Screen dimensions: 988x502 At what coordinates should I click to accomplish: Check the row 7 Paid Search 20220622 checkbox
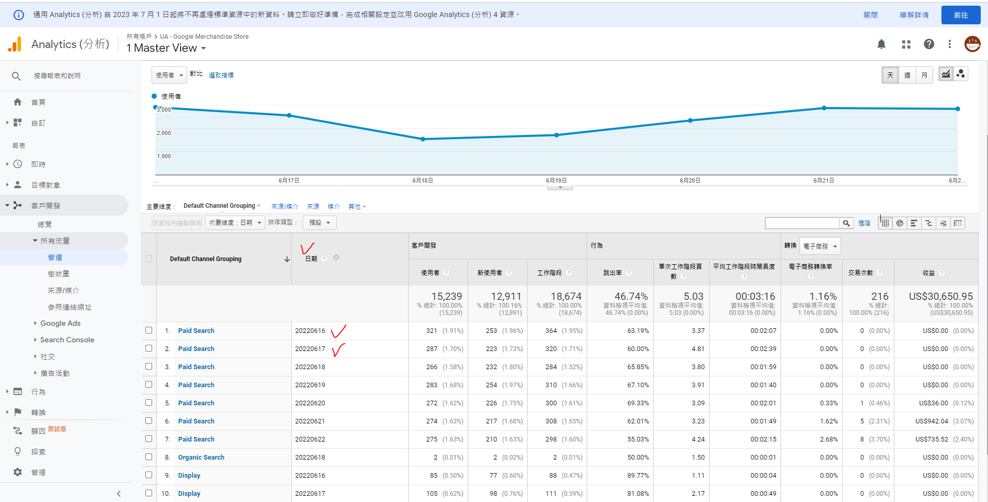click(149, 439)
